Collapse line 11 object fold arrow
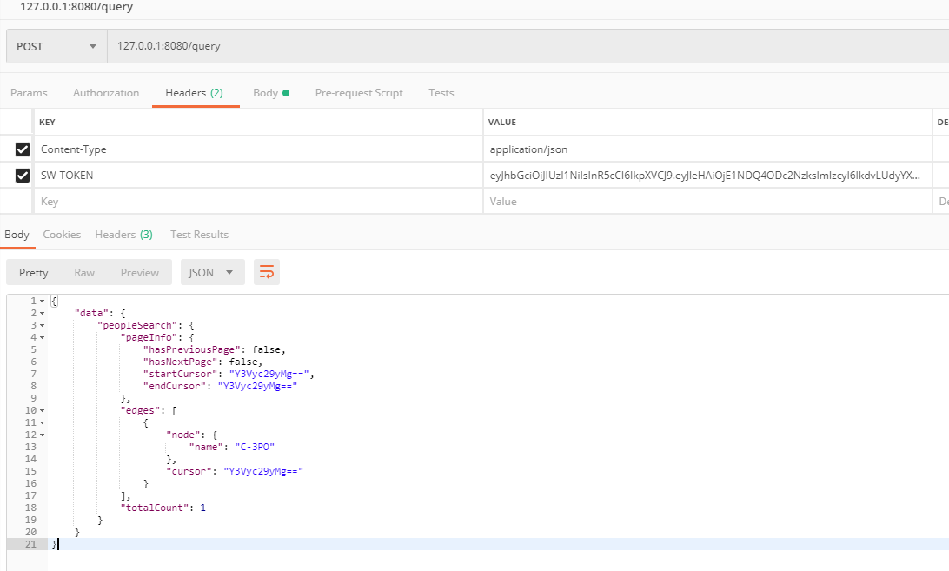The height and width of the screenshot is (571, 949). tap(42, 422)
